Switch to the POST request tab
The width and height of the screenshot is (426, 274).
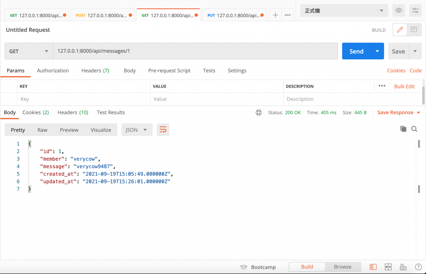pos(102,15)
